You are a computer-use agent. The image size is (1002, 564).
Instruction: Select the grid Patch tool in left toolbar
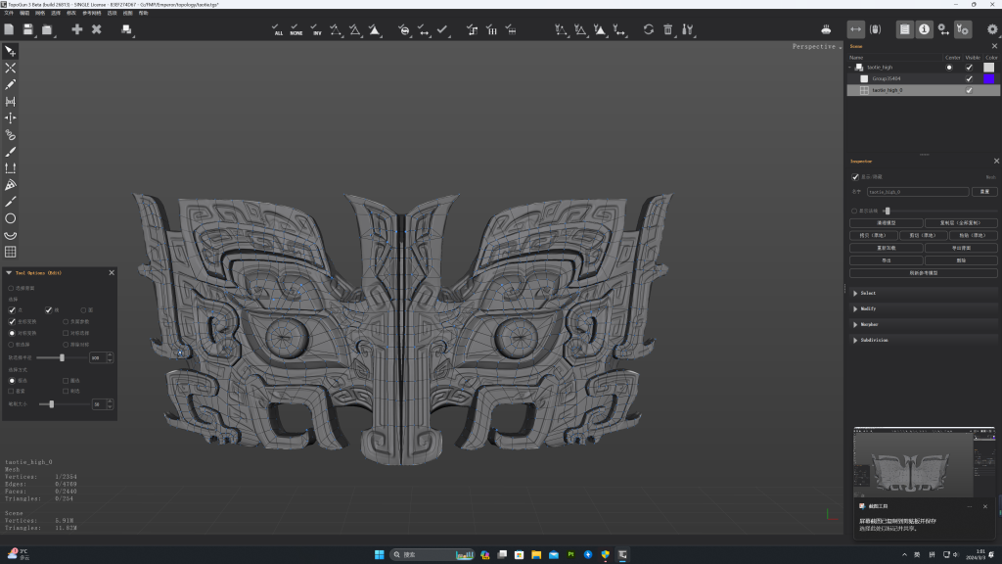click(10, 252)
